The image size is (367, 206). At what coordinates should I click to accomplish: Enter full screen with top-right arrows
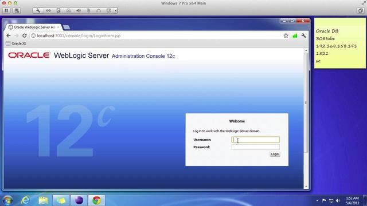364,3
